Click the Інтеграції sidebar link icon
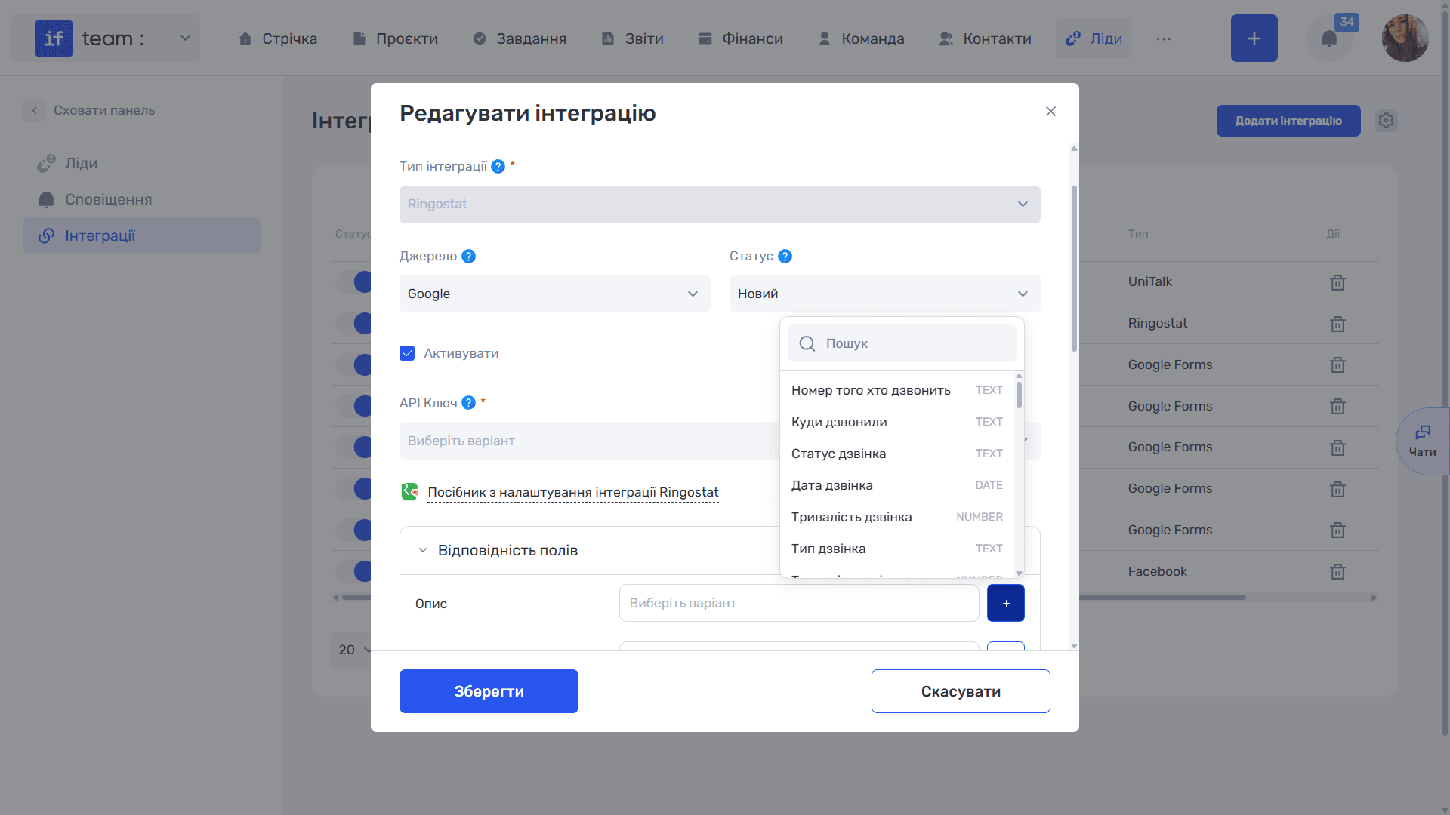 pos(46,235)
